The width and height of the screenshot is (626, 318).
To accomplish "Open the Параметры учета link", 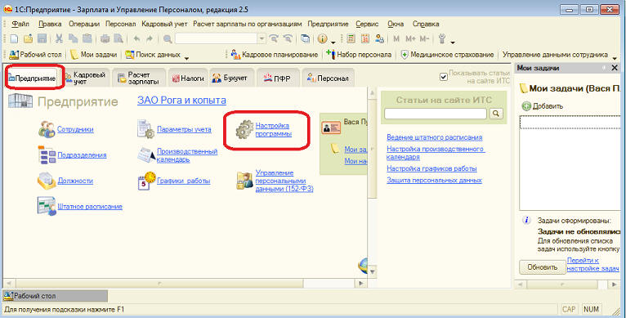I will point(184,129).
